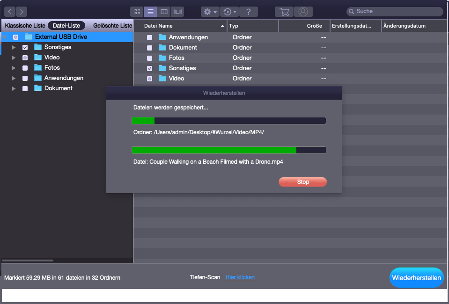Click Fotos folder icon in file list

(162, 58)
